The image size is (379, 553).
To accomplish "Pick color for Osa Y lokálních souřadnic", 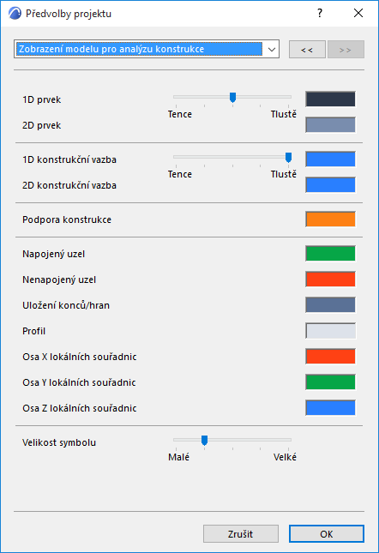I will 330,382.
